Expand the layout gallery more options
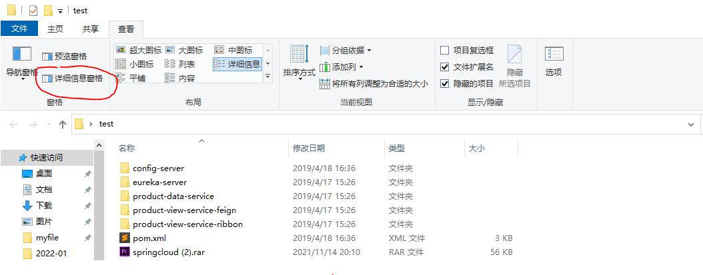This screenshot has width=703, height=275. coord(268,77)
